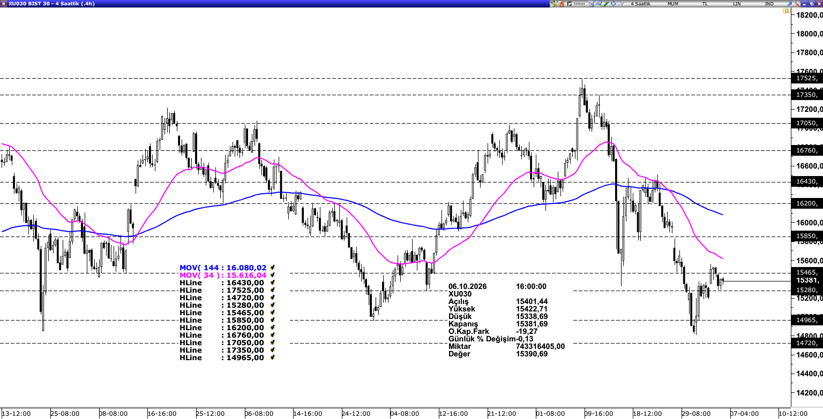Open the blue list icon in chart toolbar
Image resolution: width=823 pixels, height=419 pixels.
pos(591,4)
